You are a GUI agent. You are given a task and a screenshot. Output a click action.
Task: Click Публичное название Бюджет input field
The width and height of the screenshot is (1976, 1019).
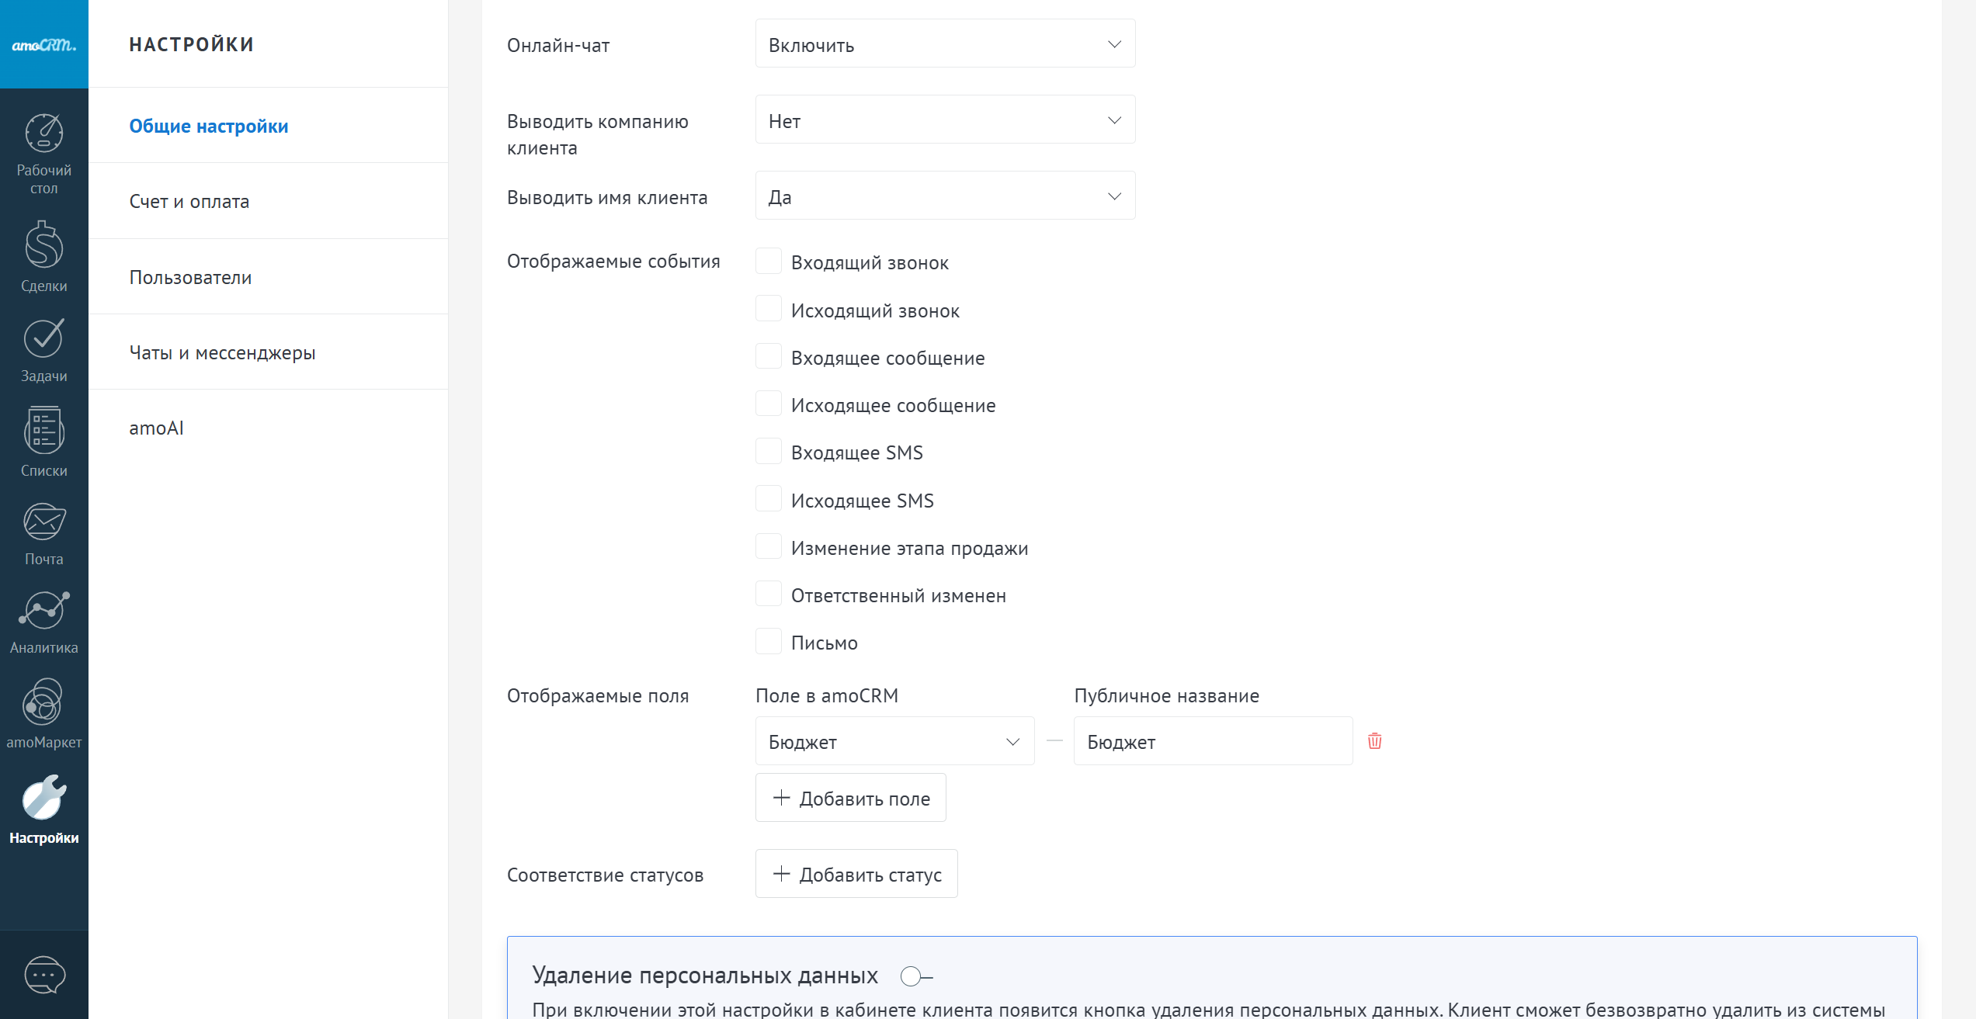(1213, 741)
